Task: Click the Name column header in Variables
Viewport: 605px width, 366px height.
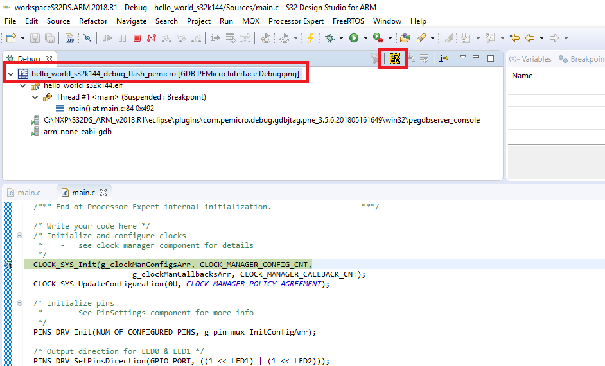Action: coord(522,76)
